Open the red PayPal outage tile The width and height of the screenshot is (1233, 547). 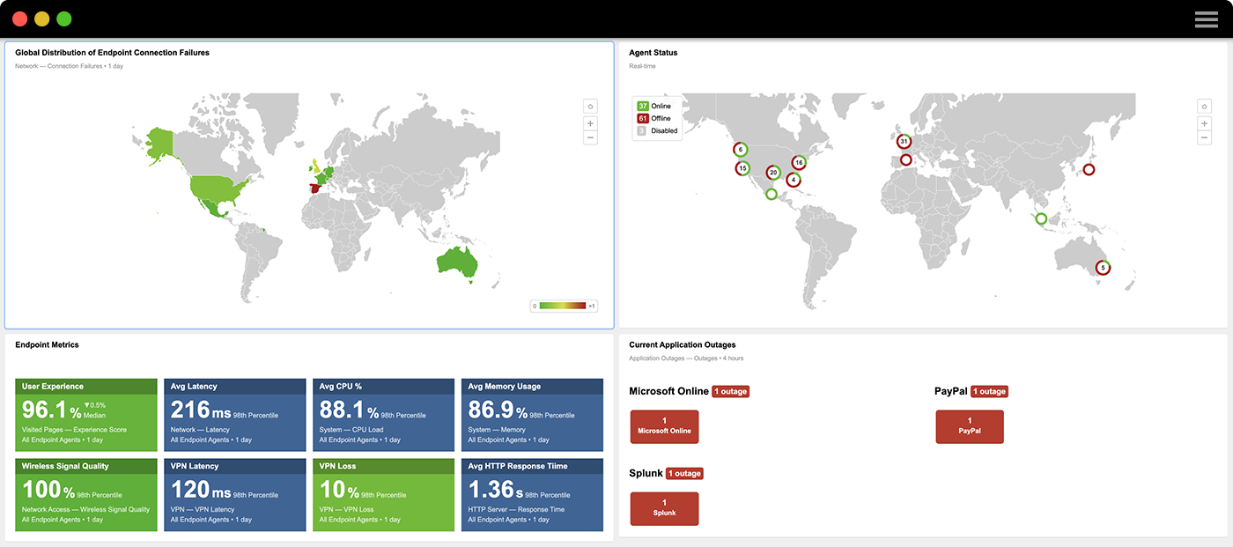[969, 426]
